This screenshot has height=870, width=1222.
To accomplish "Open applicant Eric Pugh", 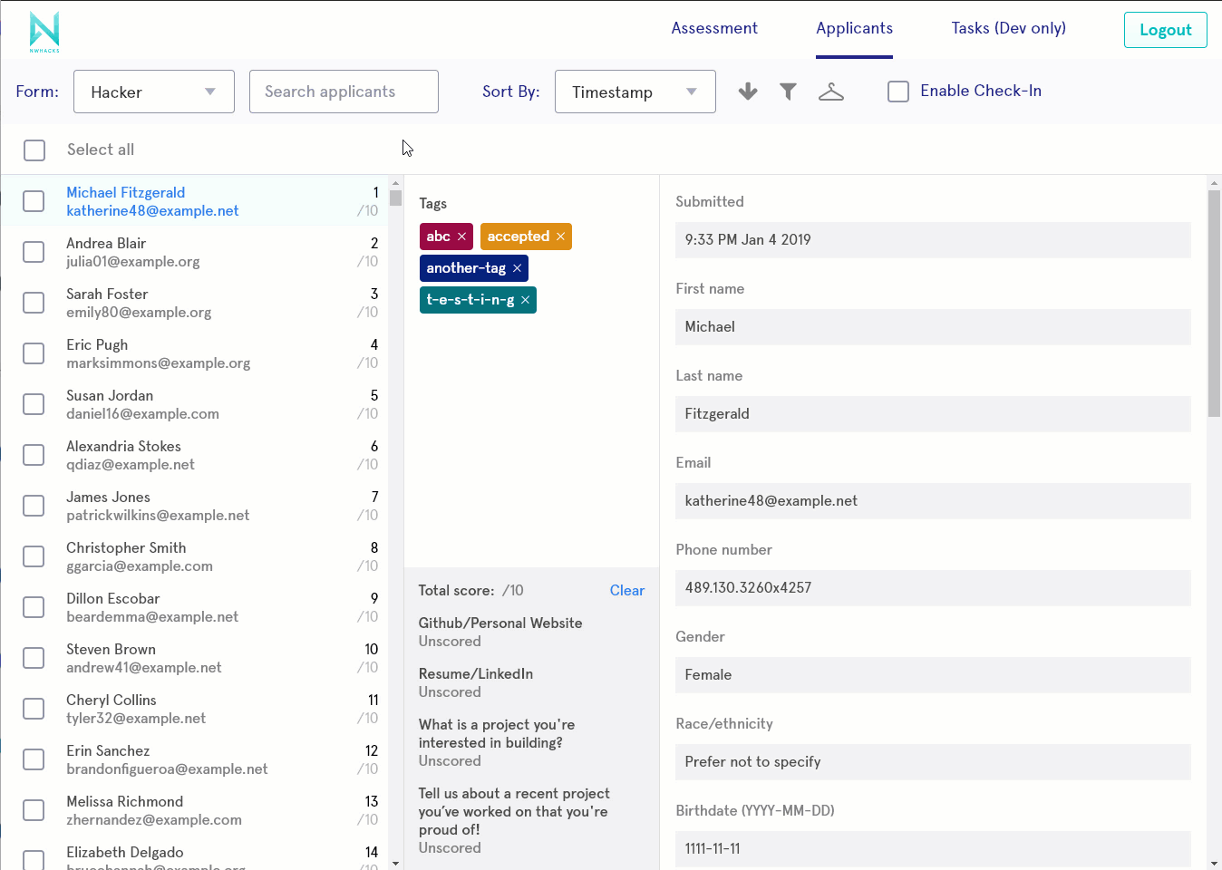I will point(194,353).
